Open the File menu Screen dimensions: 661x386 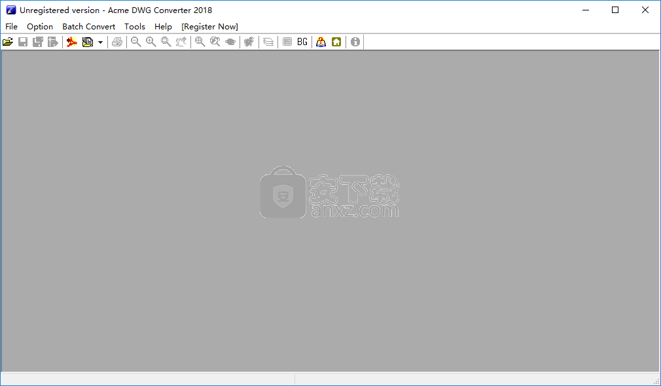point(11,27)
